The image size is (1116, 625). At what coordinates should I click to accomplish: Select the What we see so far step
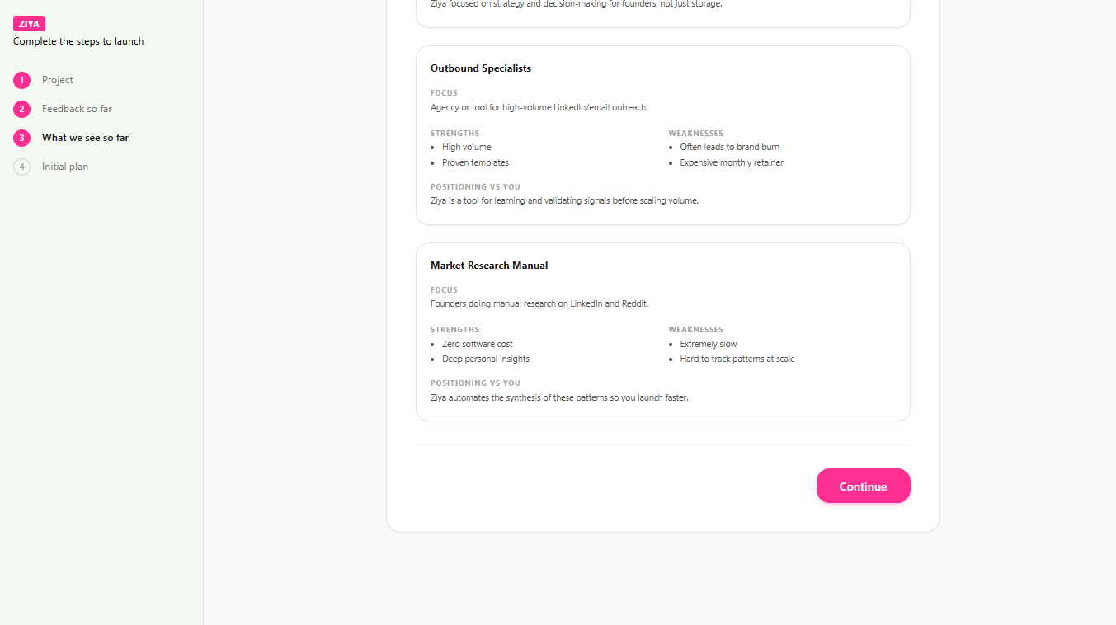(85, 138)
